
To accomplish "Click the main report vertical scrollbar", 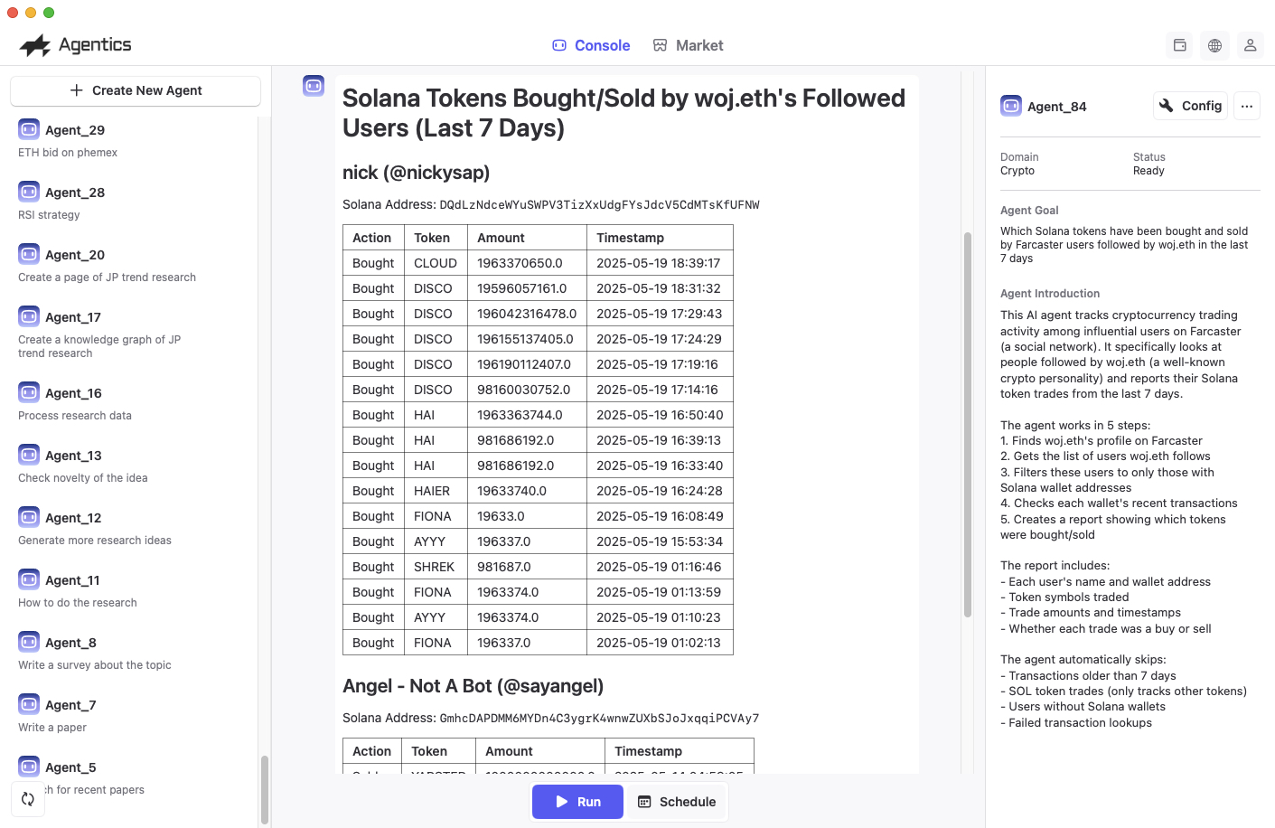I will click(967, 425).
